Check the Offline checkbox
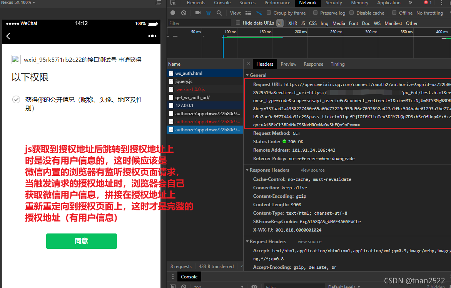 tap(394, 13)
